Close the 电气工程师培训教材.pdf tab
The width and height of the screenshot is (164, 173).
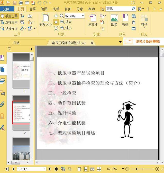pos(92,43)
